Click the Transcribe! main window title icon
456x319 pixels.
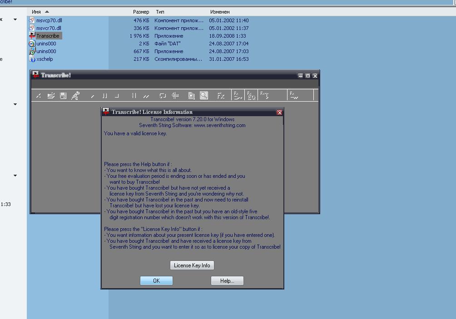pyautogui.click(x=35, y=75)
